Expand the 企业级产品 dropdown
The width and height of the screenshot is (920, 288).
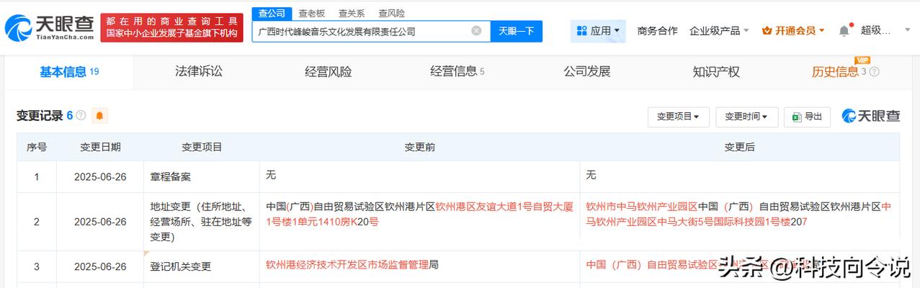[719, 31]
